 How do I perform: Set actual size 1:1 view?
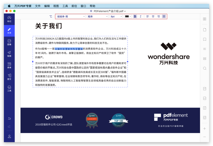204,89
